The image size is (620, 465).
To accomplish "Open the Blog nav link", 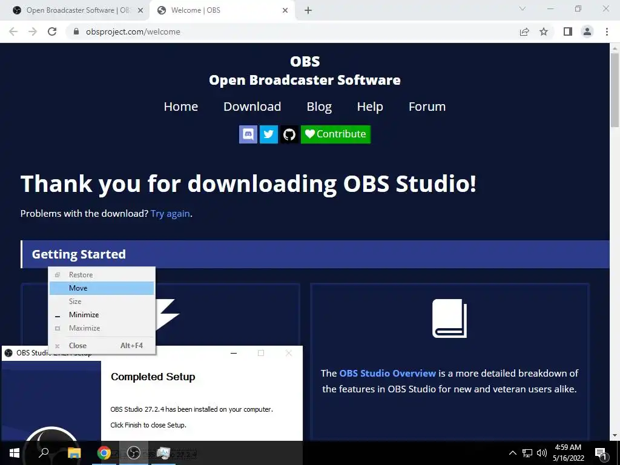I will (x=319, y=107).
